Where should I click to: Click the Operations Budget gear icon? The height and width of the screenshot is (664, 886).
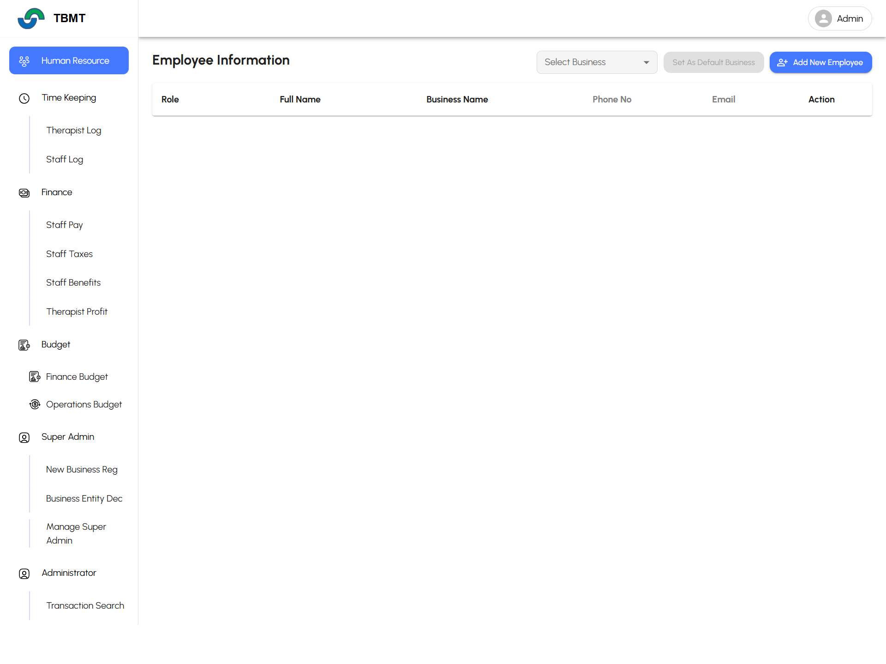coord(35,405)
